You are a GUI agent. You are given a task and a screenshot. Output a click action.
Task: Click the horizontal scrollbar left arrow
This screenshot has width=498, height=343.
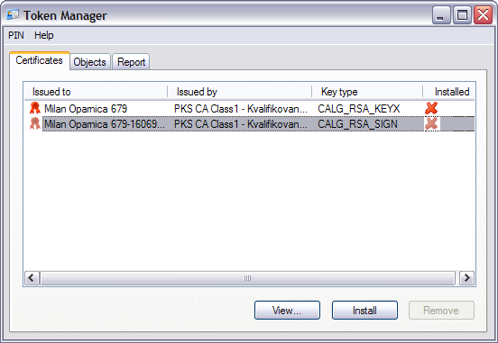point(32,278)
